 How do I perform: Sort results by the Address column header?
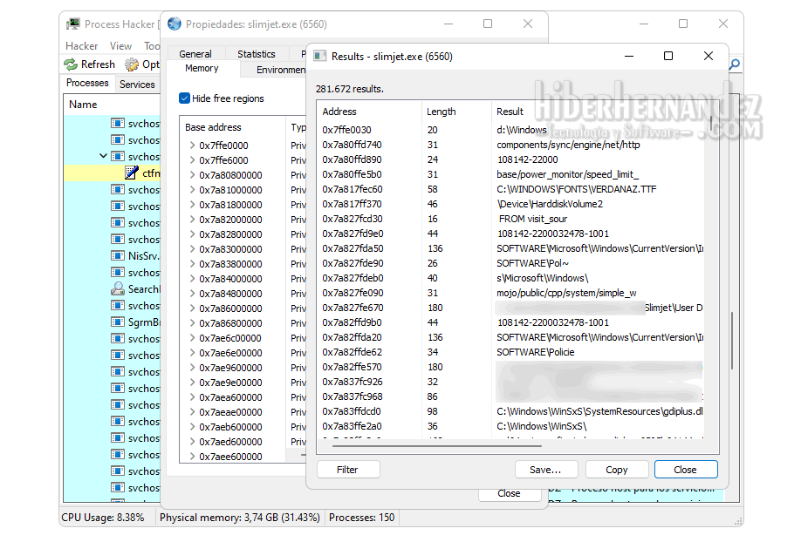[x=370, y=112]
